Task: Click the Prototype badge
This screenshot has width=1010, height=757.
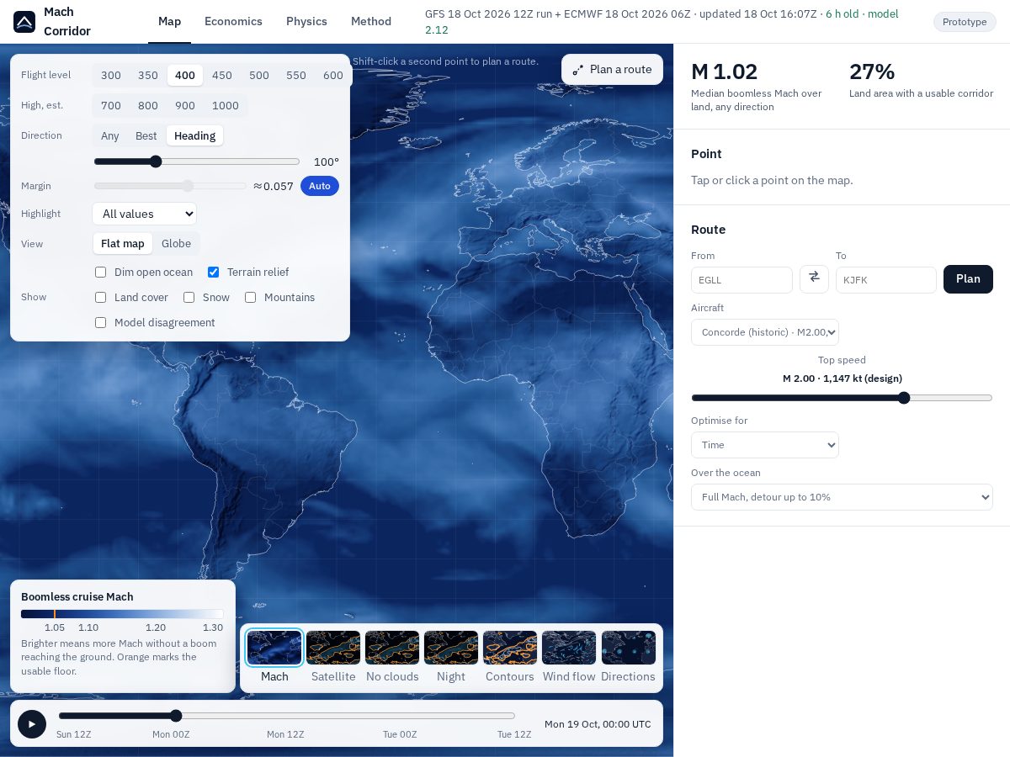Action: [965, 22]
